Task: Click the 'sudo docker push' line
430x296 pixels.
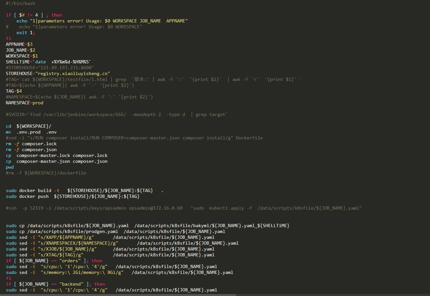Action: point(73,196)
